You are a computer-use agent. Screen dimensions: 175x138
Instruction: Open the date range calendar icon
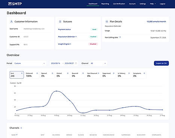coord(76,63)
